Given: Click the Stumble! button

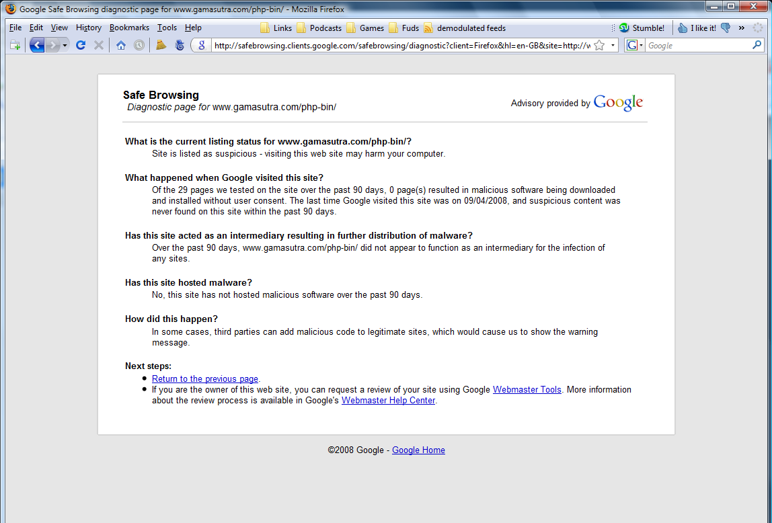Looking at the screenshot, I should coord(642,28).
